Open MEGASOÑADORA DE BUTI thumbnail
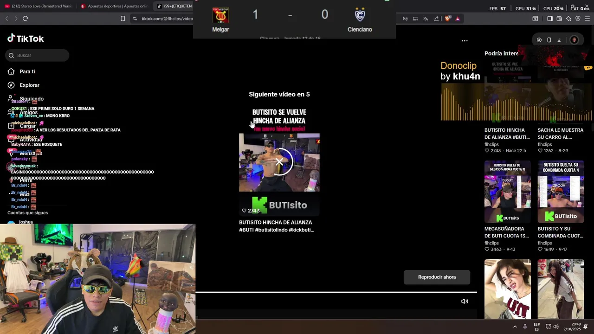This screenshot has width=594, height=334. [x=508, y=192]
